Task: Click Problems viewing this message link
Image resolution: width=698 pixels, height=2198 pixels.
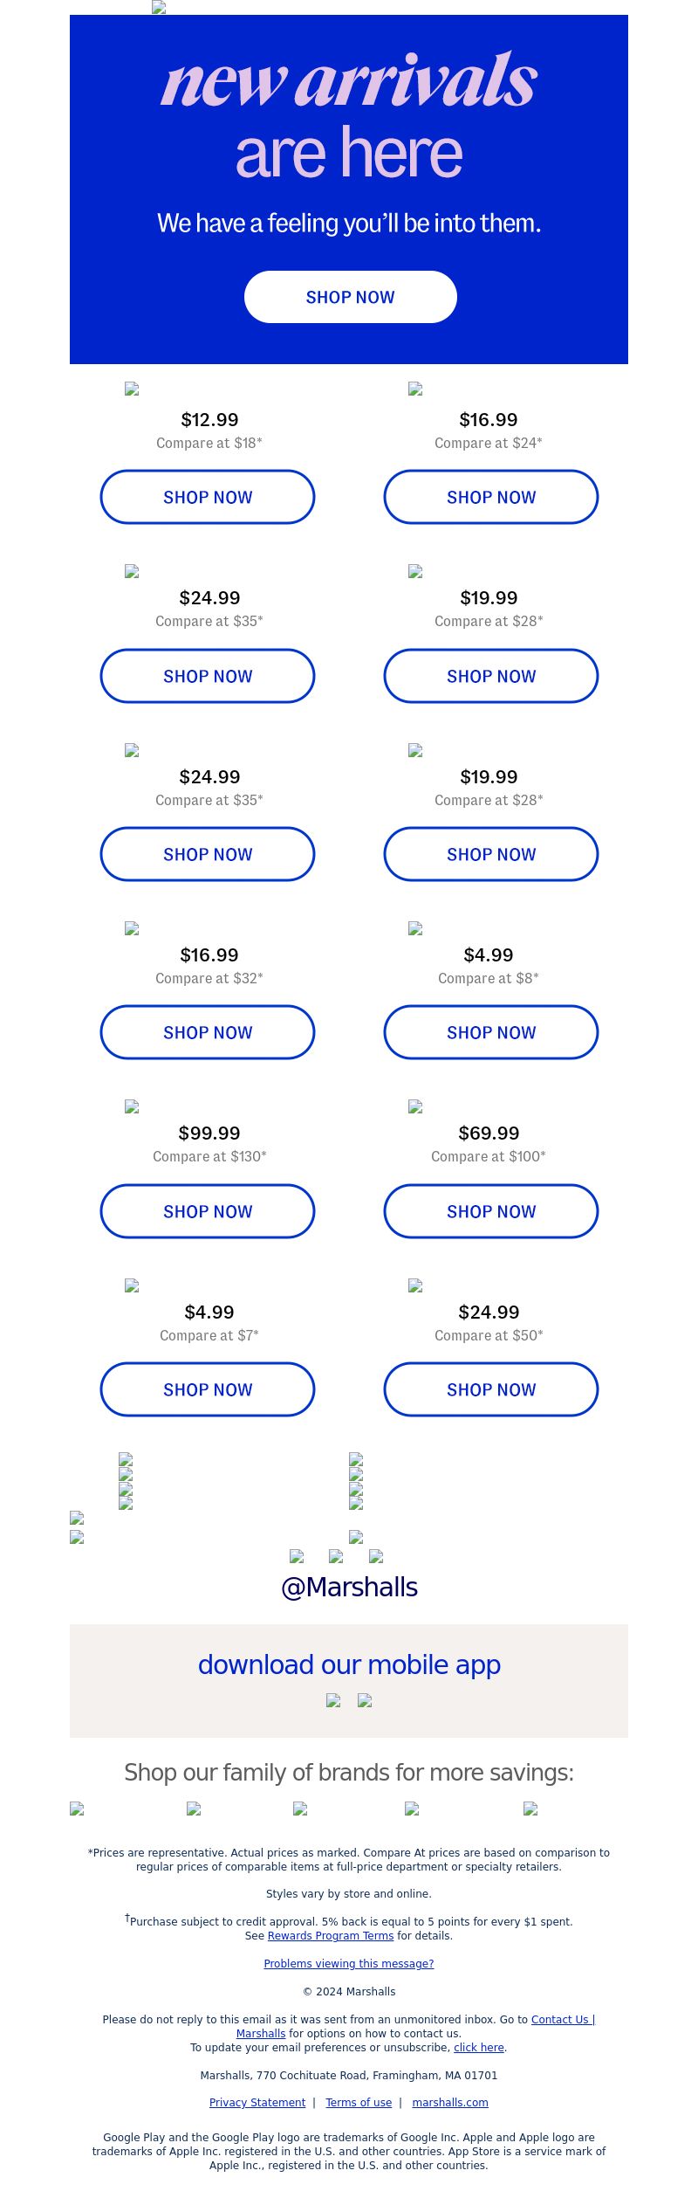Action: tap(349, 1964)
